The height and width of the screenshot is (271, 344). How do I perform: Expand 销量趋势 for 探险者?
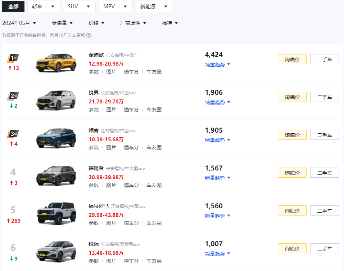(217, 178)
